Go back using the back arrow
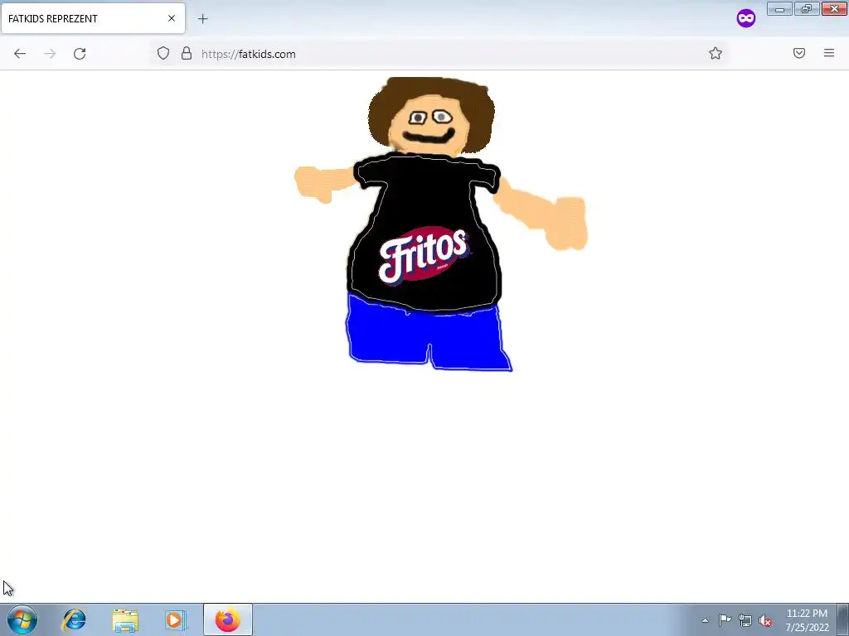 point(20,54)
